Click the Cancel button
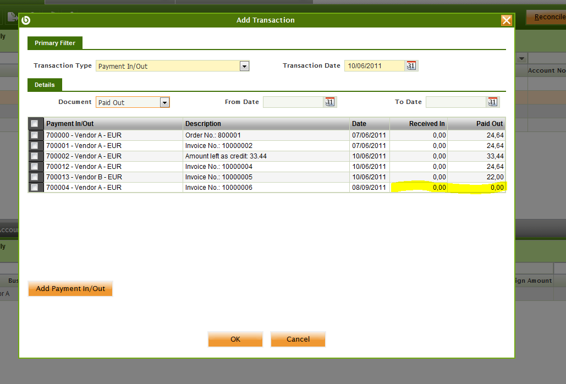The height and width of the screenshot is (384, 566). (298, 339)
